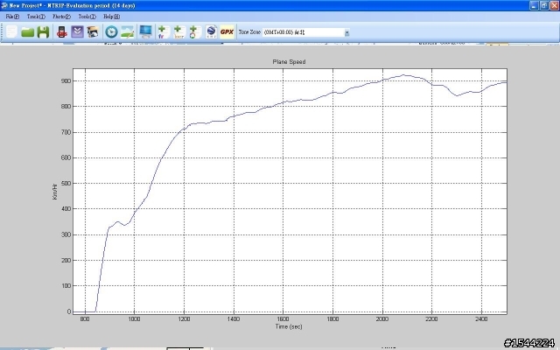Screen dimensions: 560x350
Task: Save project with green floppy disk icon
Action: 43,32
